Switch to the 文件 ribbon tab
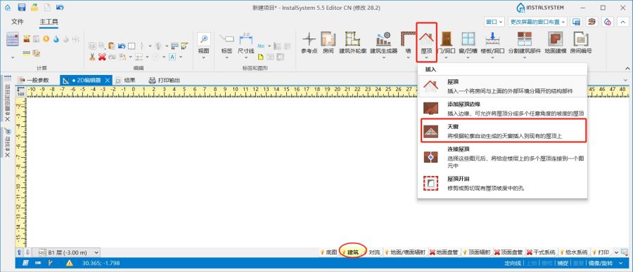Viewport: 633px width, 272px height. click(18, 22)
